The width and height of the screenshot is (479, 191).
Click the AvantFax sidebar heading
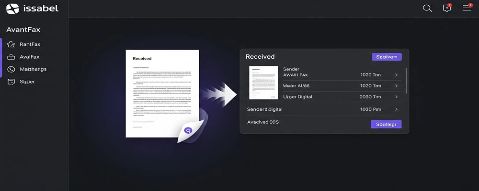click(x=23, y=30)
